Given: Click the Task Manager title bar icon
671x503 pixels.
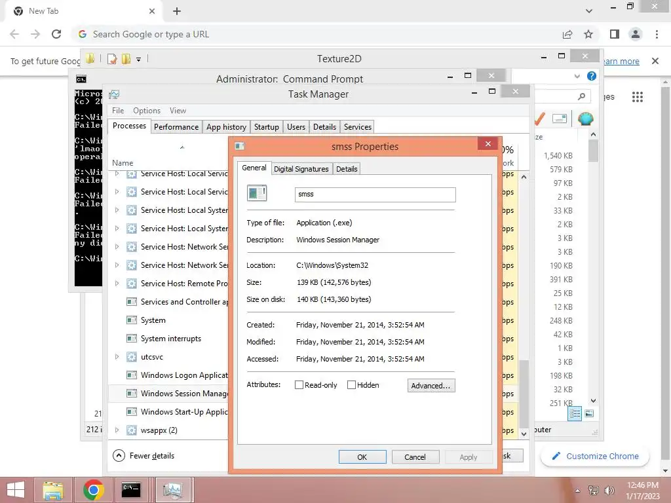Looking at the screenshot, I should 114,94.
